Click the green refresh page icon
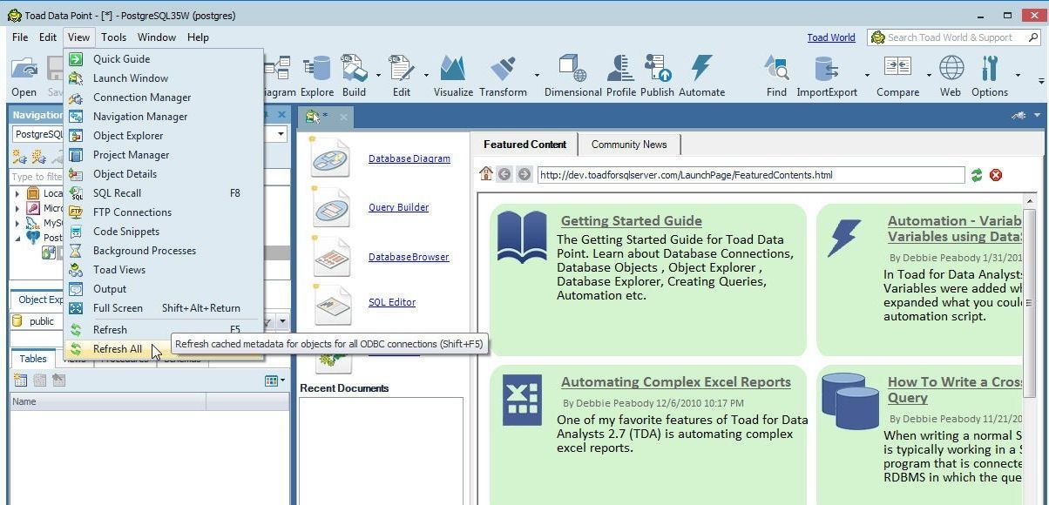The width and height of the screenshot is (1049, 505). click(x=977, y=175)
